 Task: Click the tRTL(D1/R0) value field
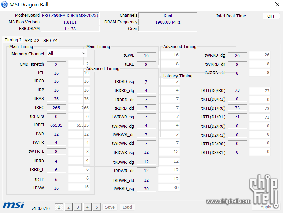[237, 108]
